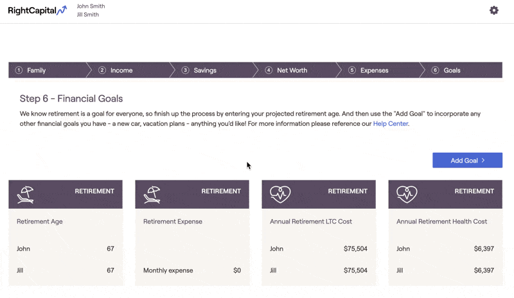Click the RightCapital logo
This screenshot has width=514, height=298.
tap(37, 10)
